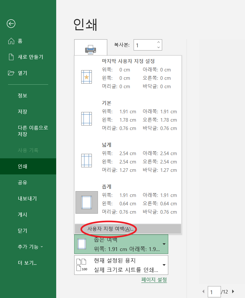
Task: Click 새로 만들기 label in sidebar
Action: coord(31,57)
